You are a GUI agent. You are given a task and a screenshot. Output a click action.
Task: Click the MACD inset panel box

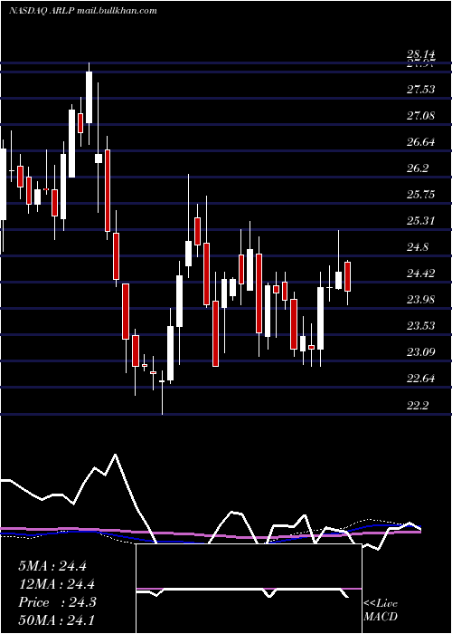pyautogui.click(x=249, y=589)
